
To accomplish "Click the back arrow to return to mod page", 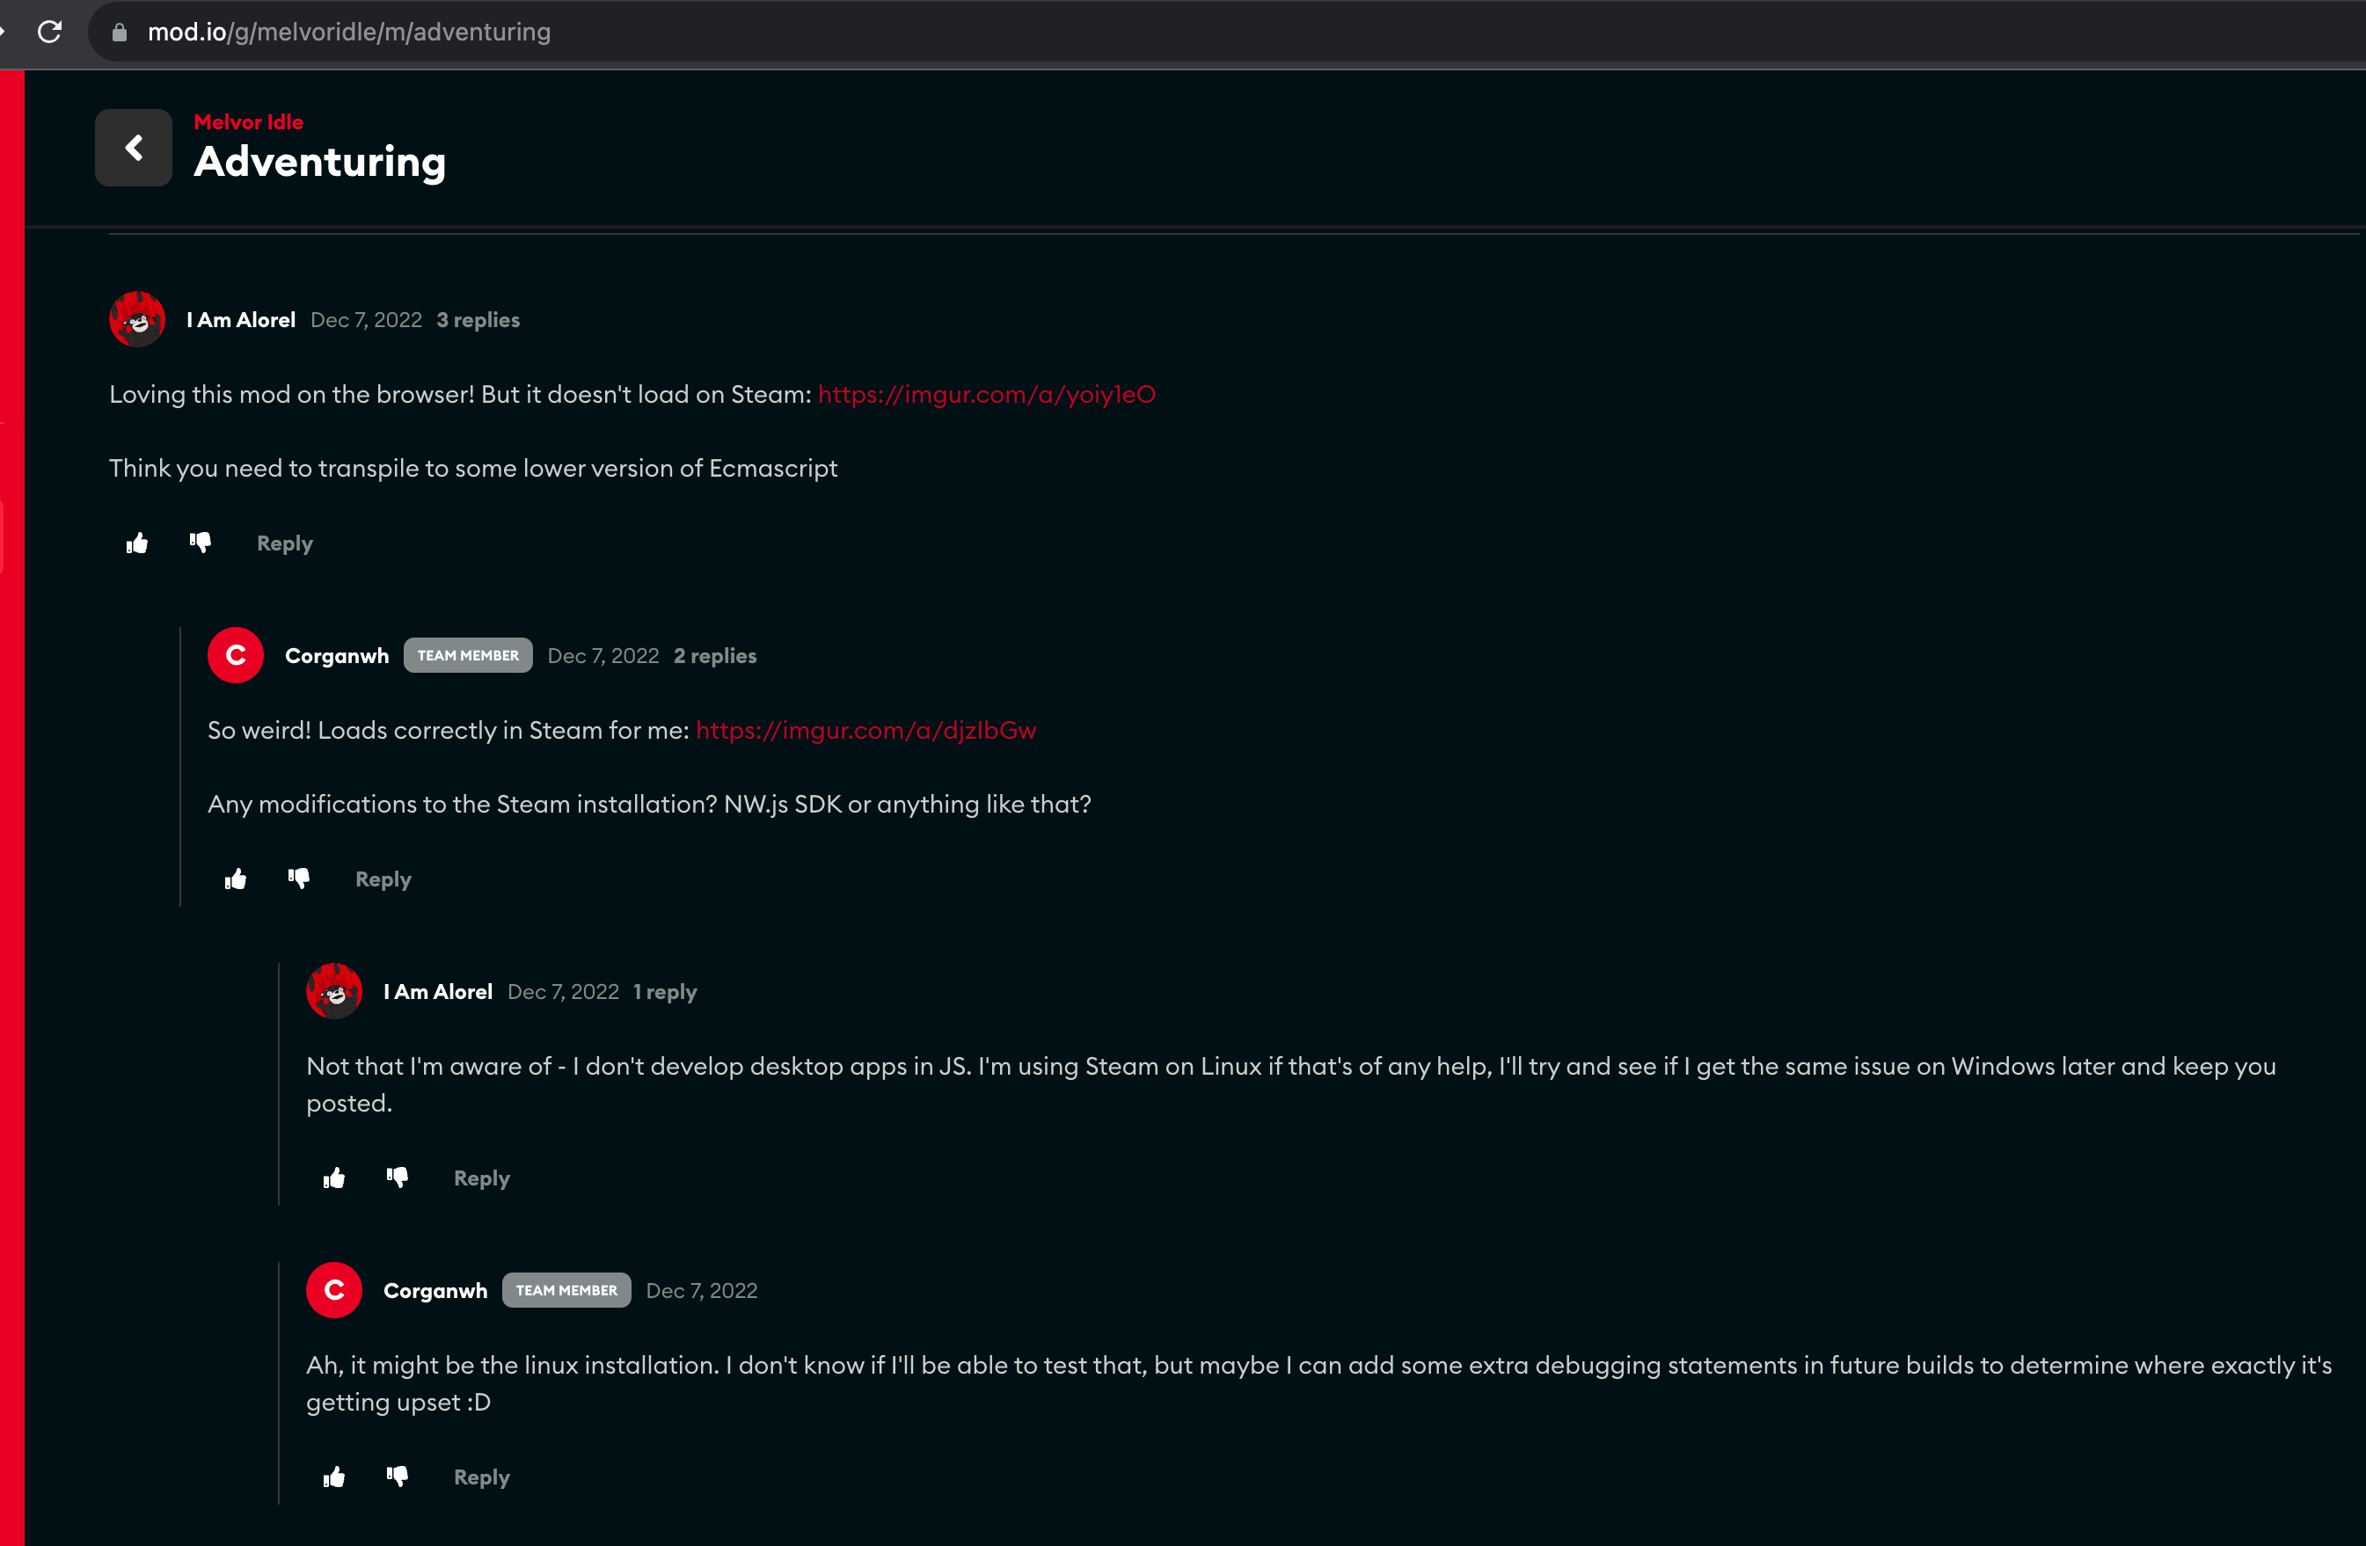I will [x=133, y=147].
